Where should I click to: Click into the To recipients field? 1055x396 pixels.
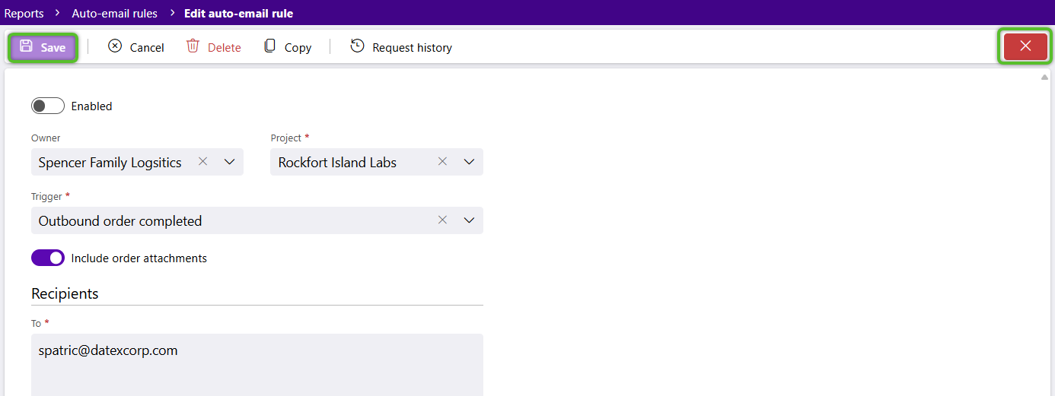click(257, 365)
